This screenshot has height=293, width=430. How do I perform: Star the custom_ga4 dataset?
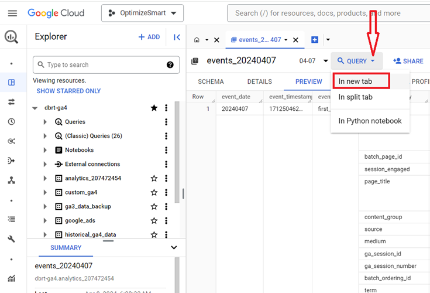[x=154, y=192]
